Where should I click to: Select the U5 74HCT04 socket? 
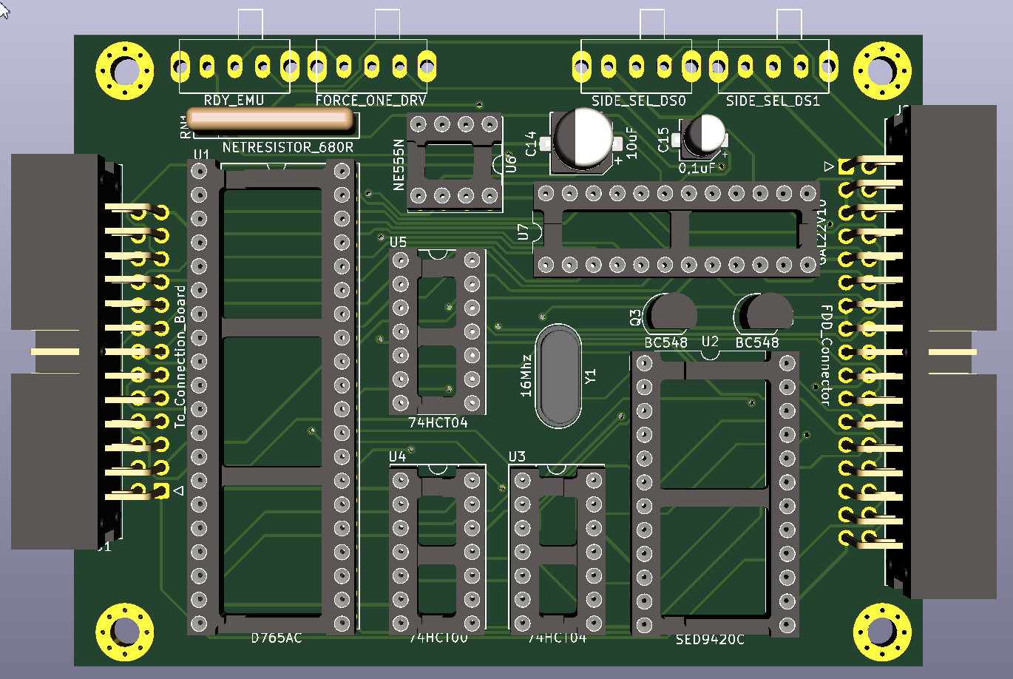(438, 331)
